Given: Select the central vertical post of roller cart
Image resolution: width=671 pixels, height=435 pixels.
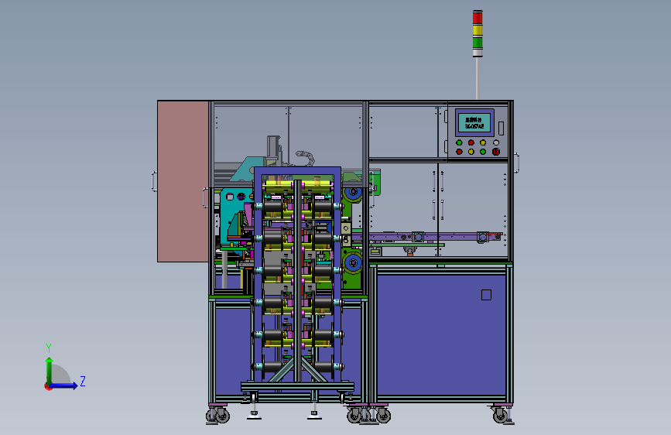Looking at the screenshot, I should (297, 280).
